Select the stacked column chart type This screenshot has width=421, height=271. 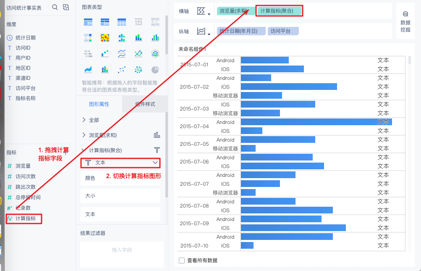click(x=138, y=38)
